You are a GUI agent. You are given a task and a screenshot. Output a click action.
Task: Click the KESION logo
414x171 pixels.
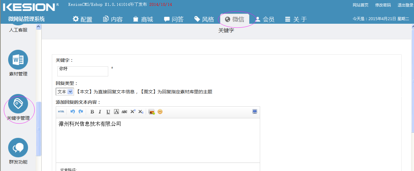click(29, 7)
